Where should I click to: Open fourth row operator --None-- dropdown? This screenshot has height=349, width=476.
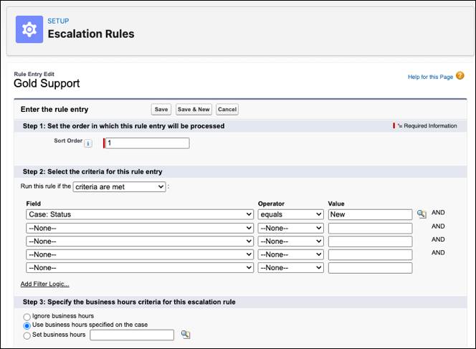click(291, 254)
